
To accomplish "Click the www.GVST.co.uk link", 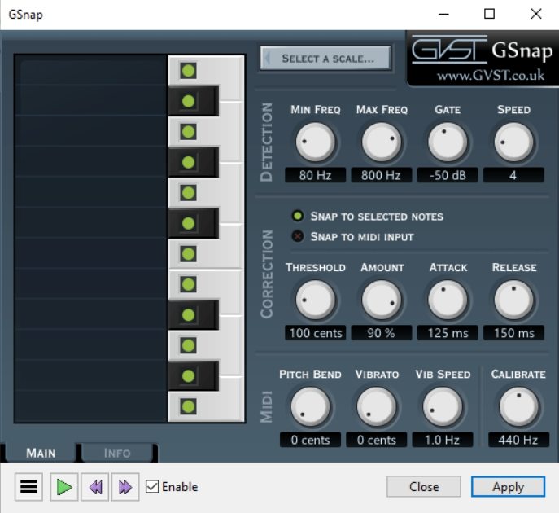I will (491, 75).
